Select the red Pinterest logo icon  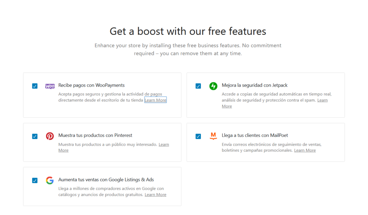(50, 136)
